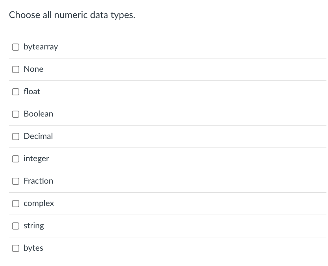The width and height of the screenshot is (328, 266).
Task: Check the bytearray checkbox
Action: (x=16, y=47)
